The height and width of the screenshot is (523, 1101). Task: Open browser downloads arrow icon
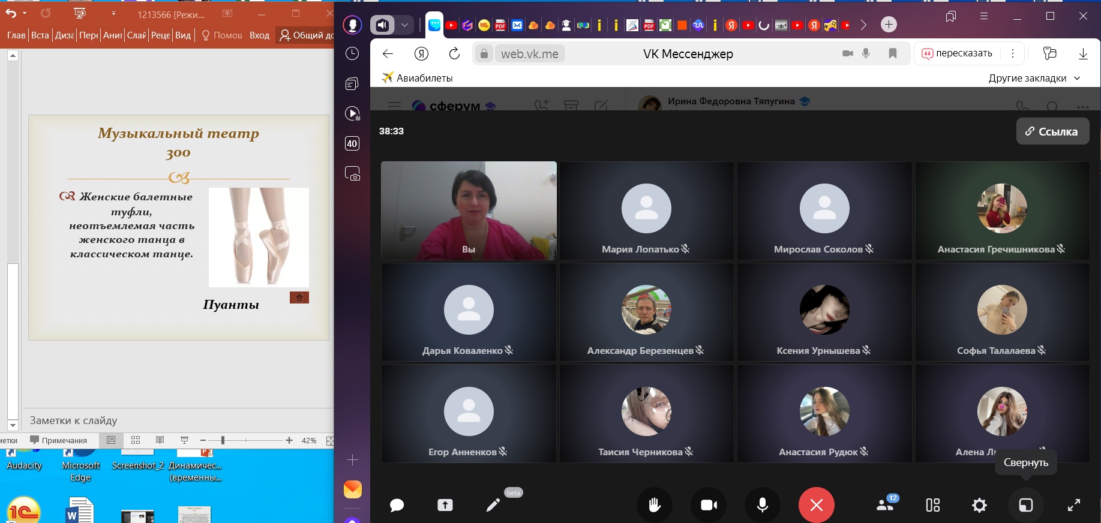(x=1083, y=53)
